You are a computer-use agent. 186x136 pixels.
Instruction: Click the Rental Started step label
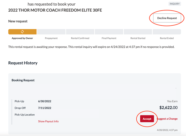[x=138, y=38]
